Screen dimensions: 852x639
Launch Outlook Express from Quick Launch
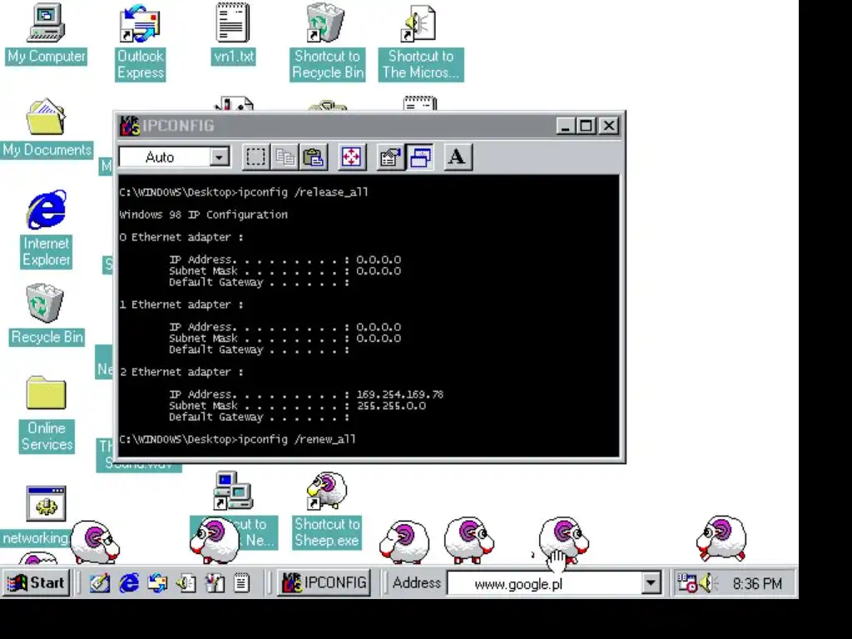tap(157, 583)
